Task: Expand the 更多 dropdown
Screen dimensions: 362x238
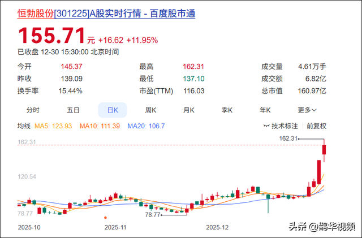Action: [307, 110]
